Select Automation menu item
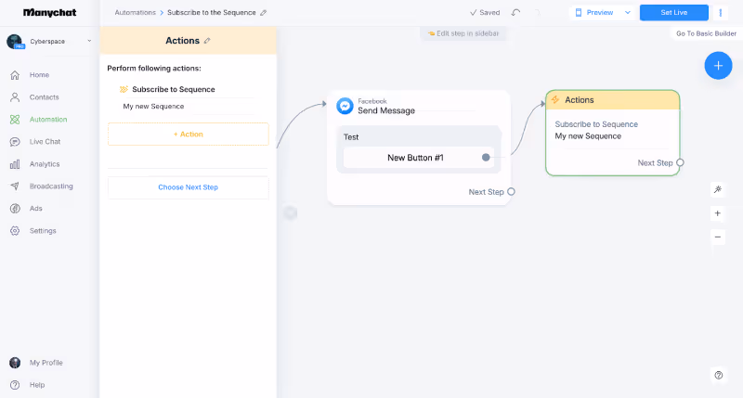The height and width of the screenshot is (398, 743). pyautogui.click(x=48, y=120)
